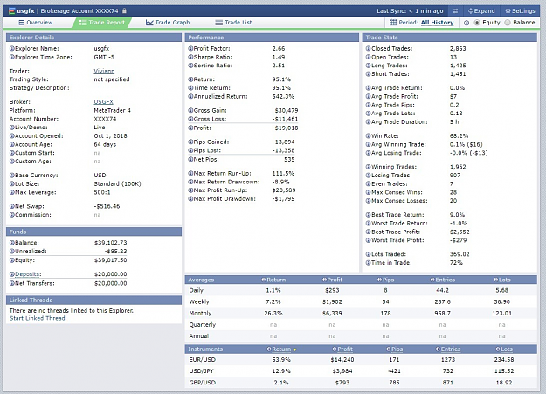Click info icon beside Sharpe Ratio

tap(190, 57)
